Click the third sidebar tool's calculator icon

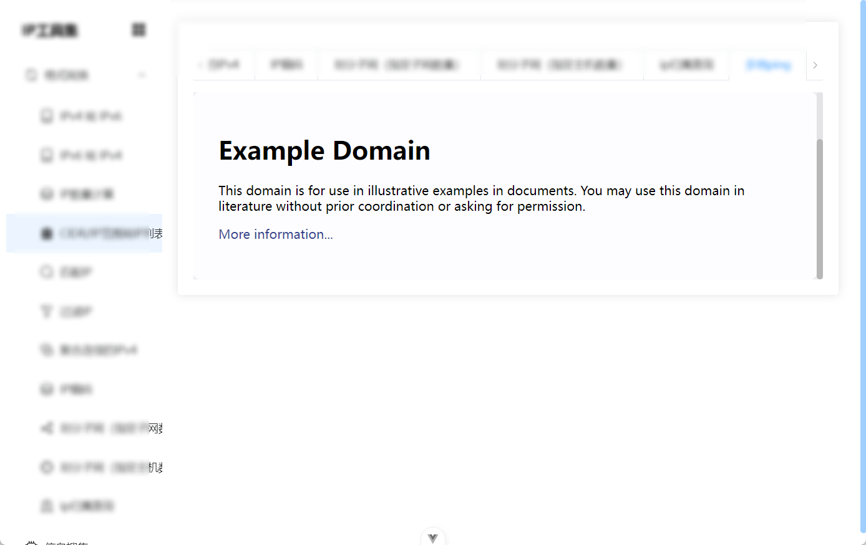pyautogui.click(x=47, y=194)
